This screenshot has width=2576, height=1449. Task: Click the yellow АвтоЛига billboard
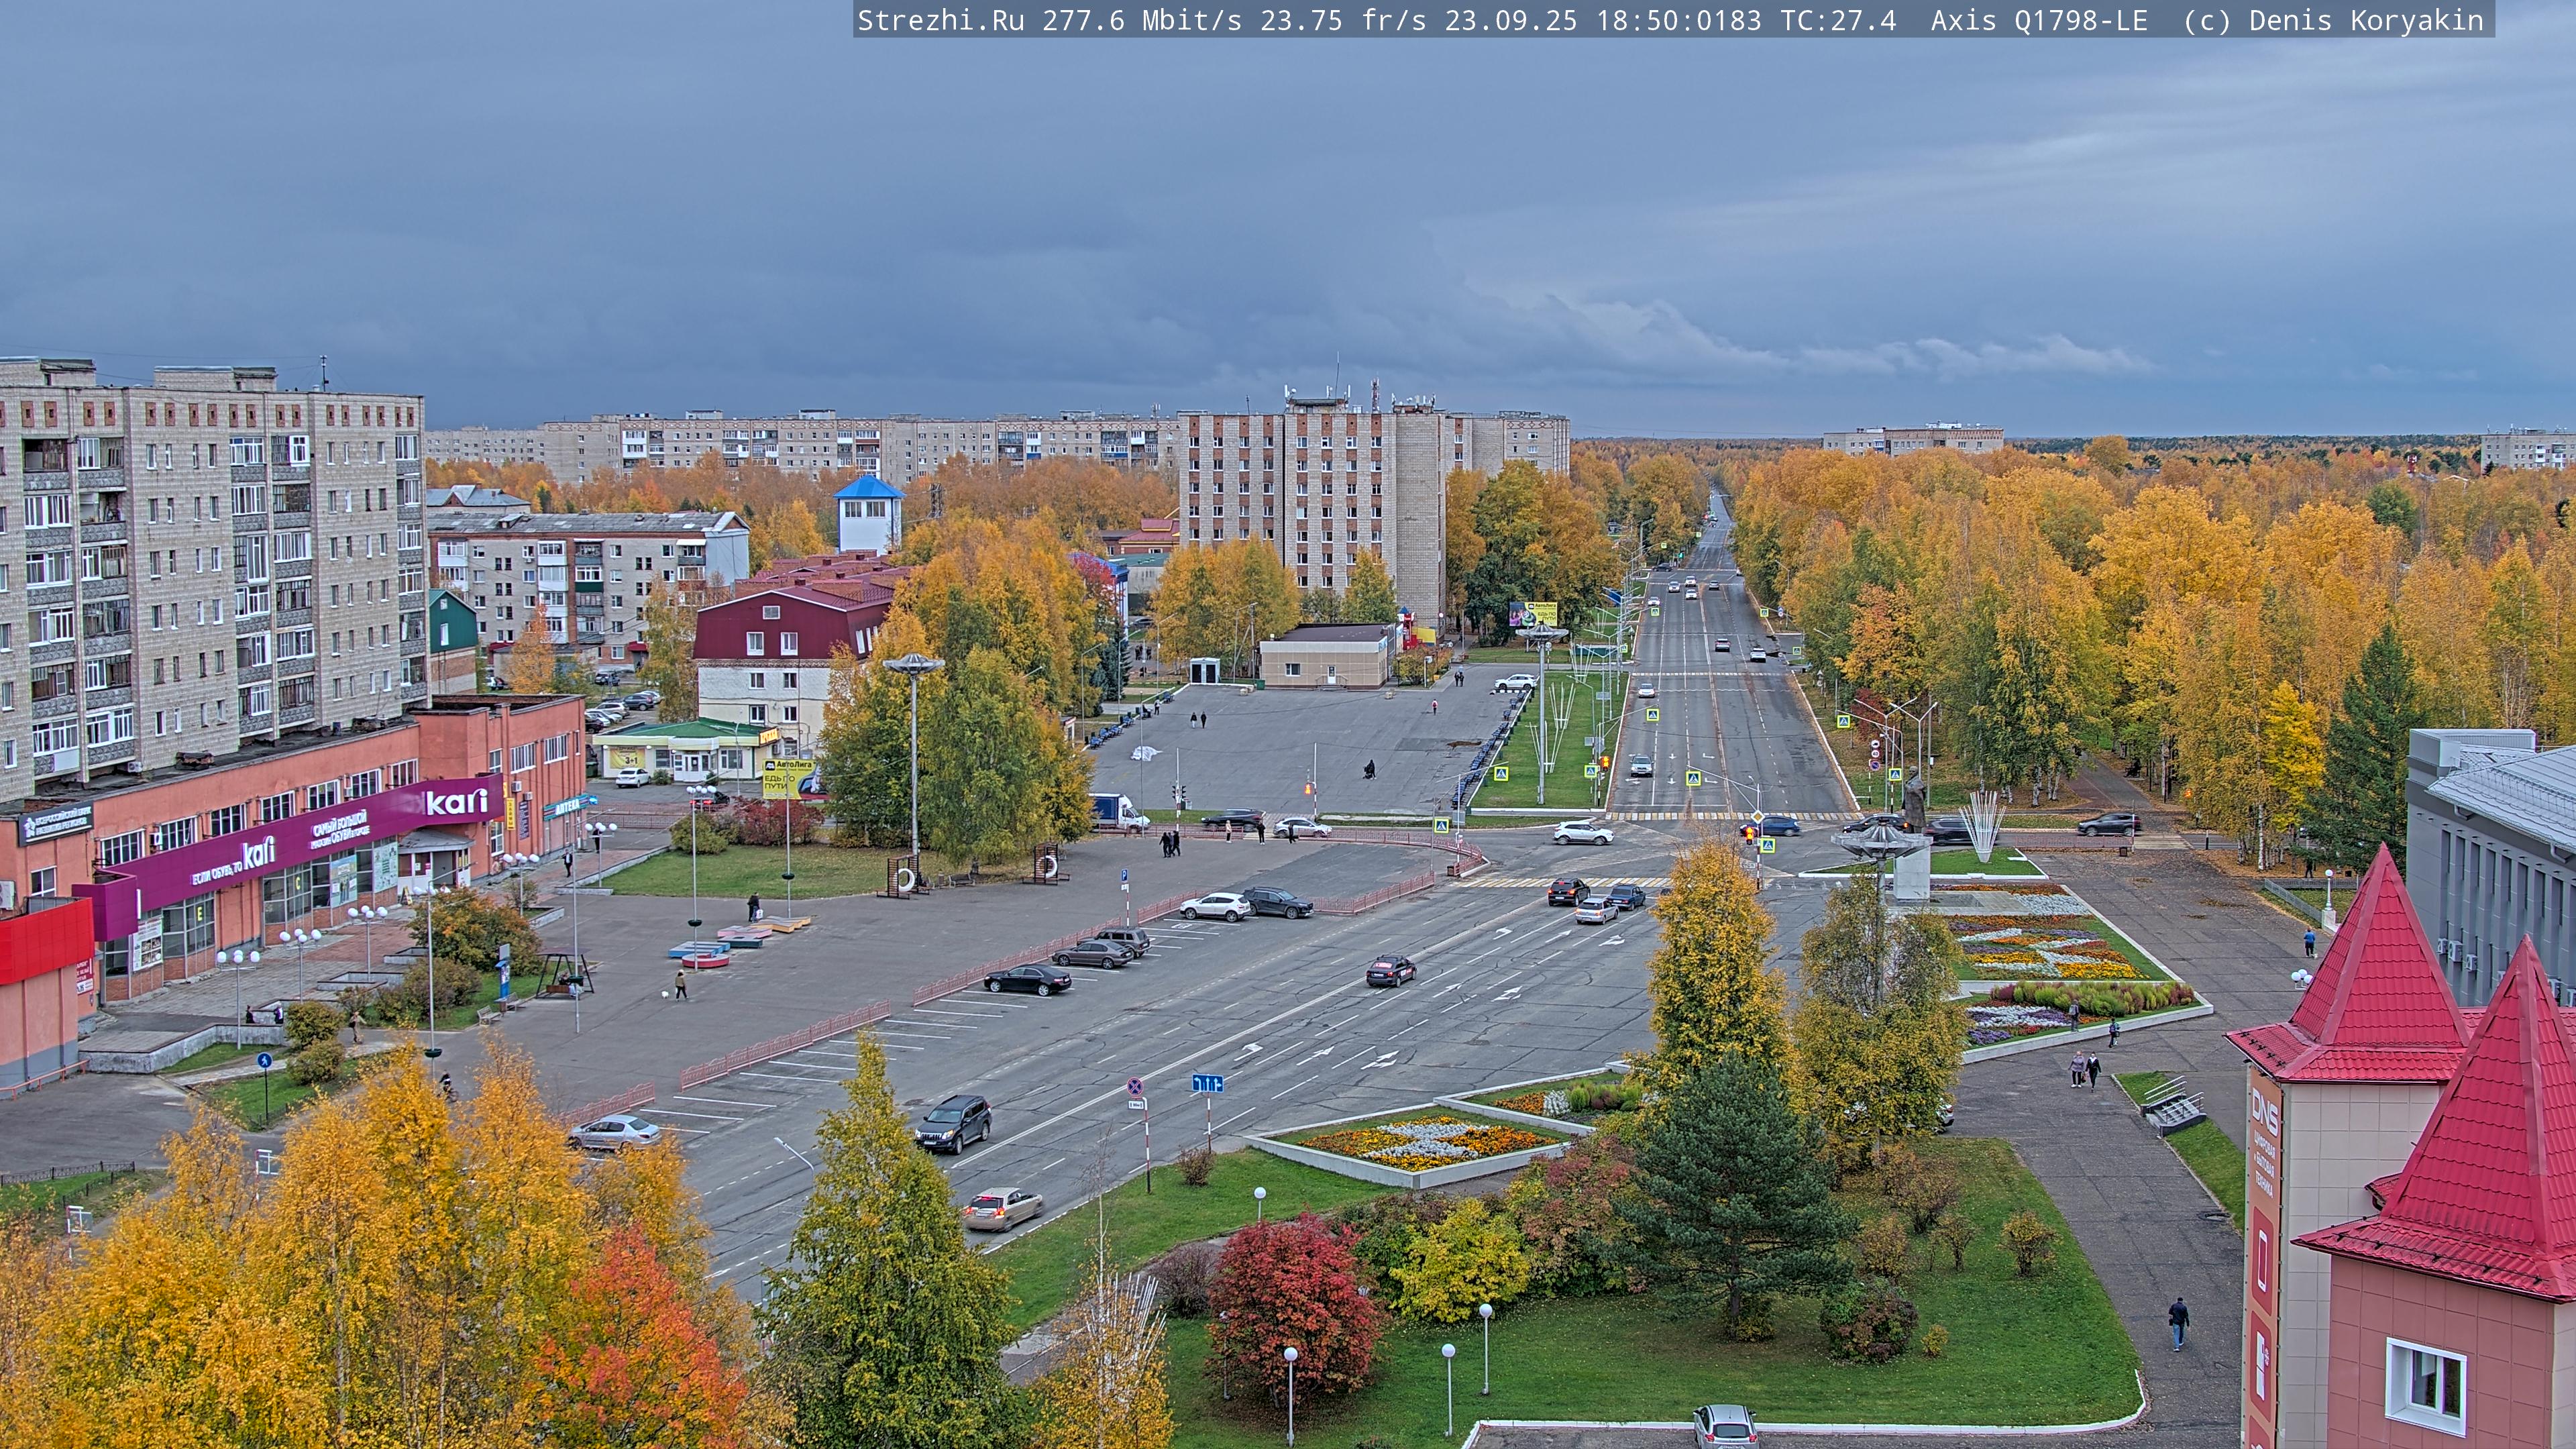click(x=787, y=778)
